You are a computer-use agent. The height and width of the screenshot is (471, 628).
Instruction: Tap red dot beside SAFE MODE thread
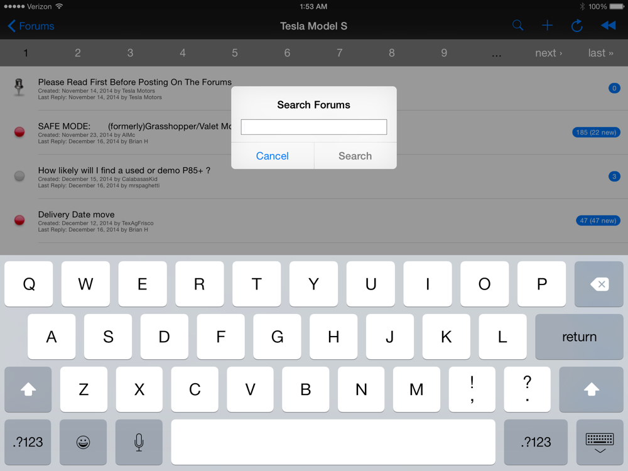19,132
